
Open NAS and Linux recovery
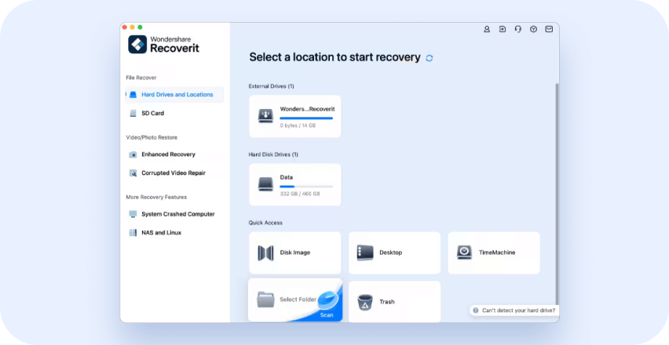pyautogui.click(x=174, y=233)
